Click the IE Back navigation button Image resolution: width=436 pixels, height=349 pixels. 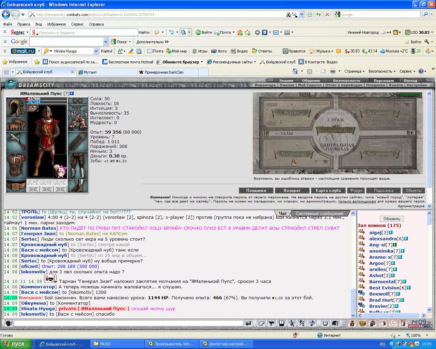pyautogui.click(x=6, y=14)
